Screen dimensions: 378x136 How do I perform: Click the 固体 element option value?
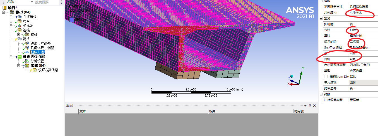point(363,82)
